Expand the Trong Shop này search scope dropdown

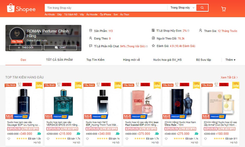182,8
